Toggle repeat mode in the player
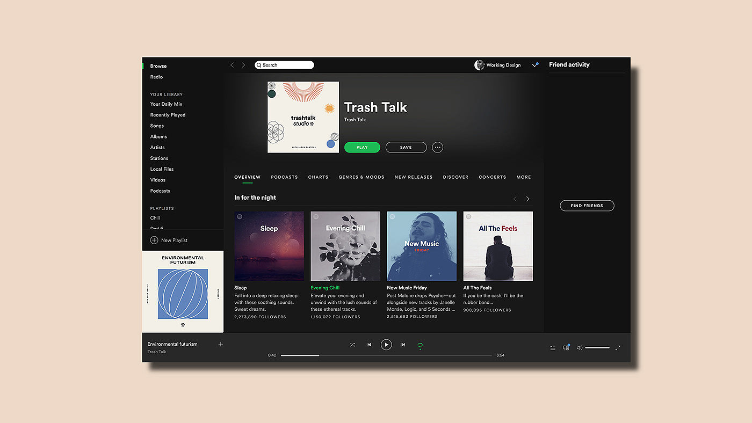 (x=420, y=345)
